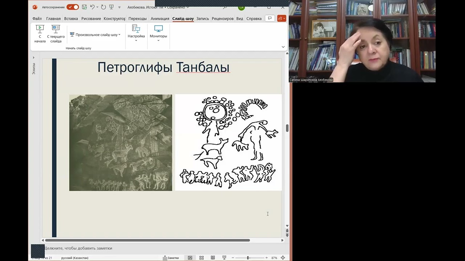The width and height of the screenshot is (465, 261).
Task: Switch to the Вставка tab
Action: [x=71, y=18]
